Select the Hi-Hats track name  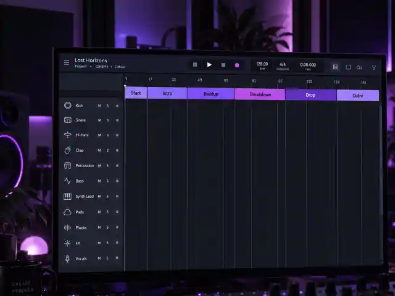coord(82,135)
